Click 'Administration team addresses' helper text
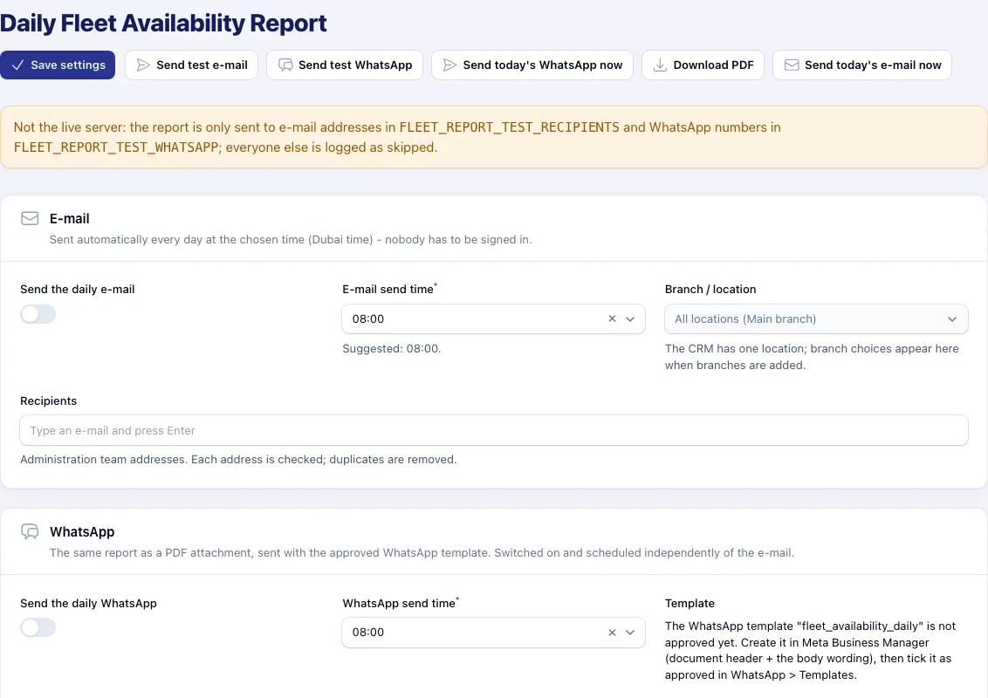Viewport: 988px width, 698px height. (x=238, y=459)
